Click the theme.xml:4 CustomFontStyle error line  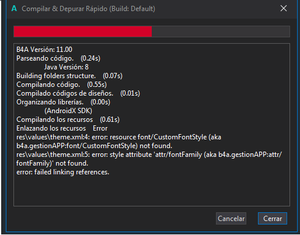[118, 142]
